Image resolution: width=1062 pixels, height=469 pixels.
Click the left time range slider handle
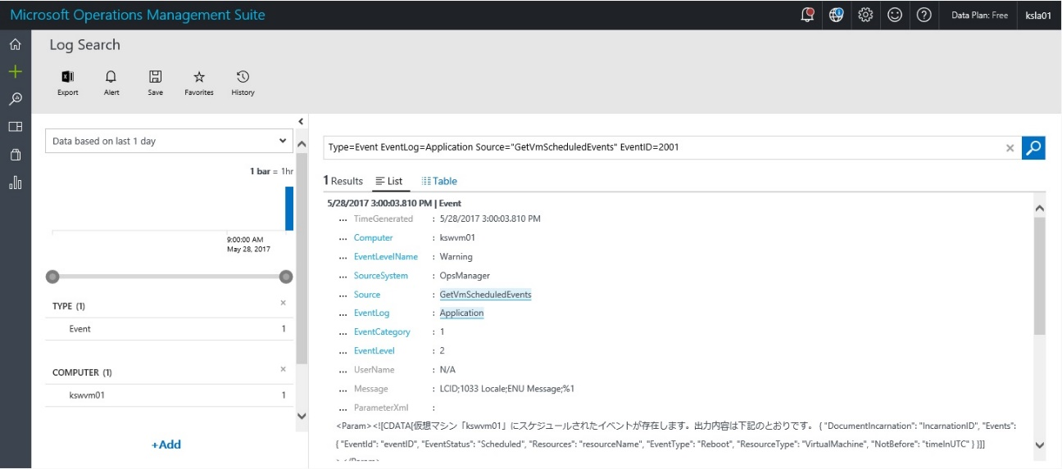pos(52,277)
